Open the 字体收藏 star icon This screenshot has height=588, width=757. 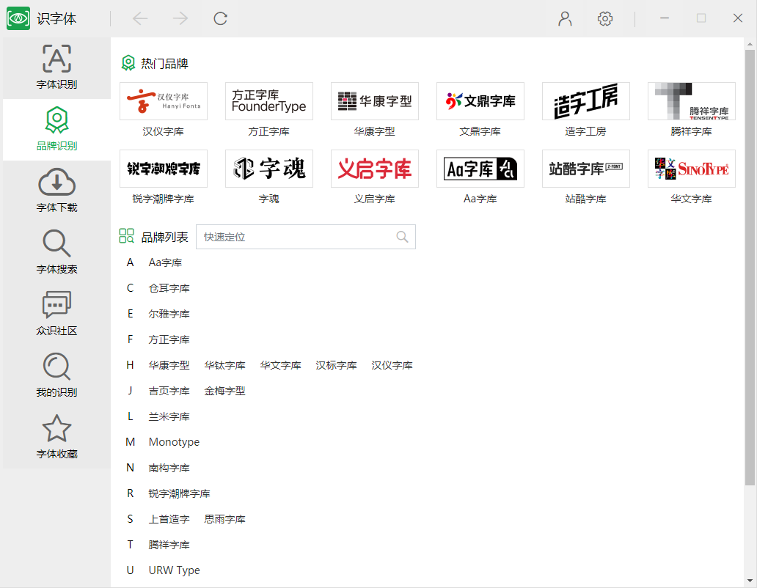pos(56,430)
